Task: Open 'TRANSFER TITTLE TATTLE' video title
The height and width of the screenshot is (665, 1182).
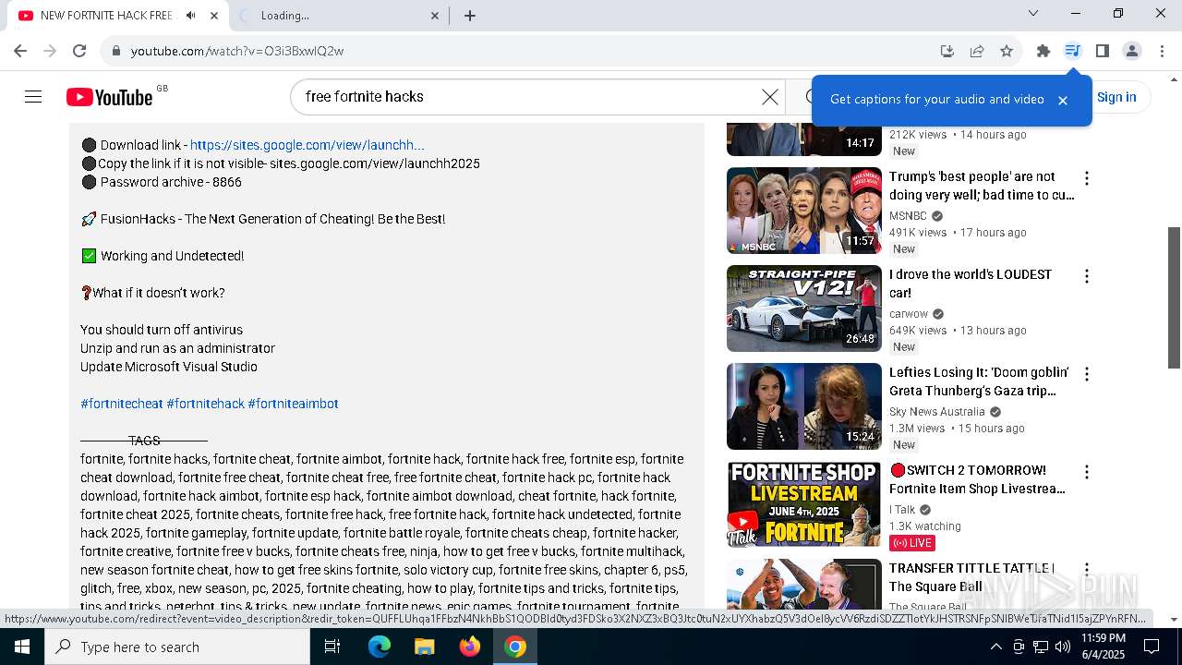Action: pos(971,577)
